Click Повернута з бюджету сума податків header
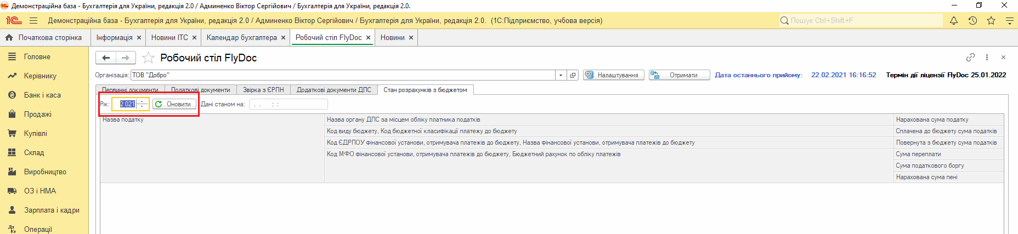The height and width of the screenshot is (234, 1018). point(949,142)
